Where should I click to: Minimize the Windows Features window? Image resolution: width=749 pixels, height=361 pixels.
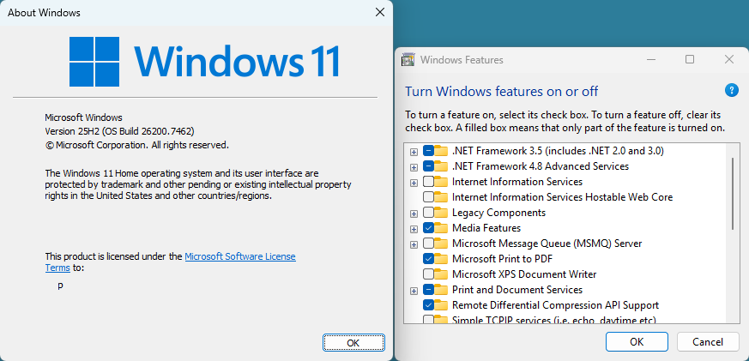(x=651, y=59)
